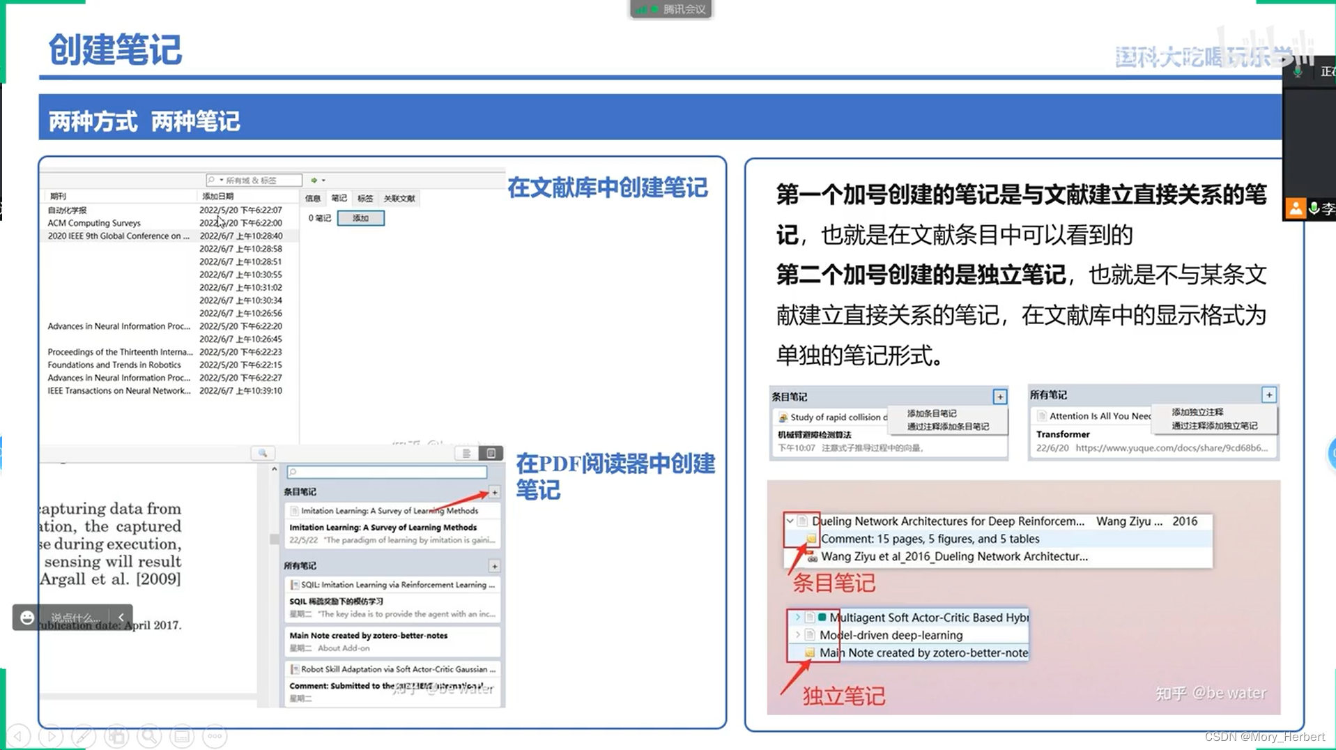Screen dimensions: 1336x750
Task: Choose 添加条目笔记 menu entry
Action: [x=932, y=413]
